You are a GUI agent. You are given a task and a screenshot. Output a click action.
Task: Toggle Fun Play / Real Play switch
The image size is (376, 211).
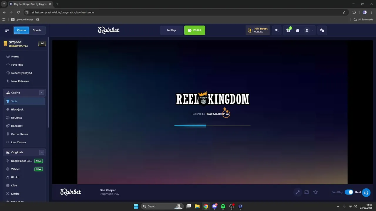point(349,192)
